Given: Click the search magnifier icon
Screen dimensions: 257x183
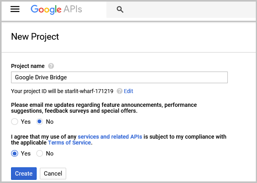Looking at the screenshot, I should tap(120, 9).
